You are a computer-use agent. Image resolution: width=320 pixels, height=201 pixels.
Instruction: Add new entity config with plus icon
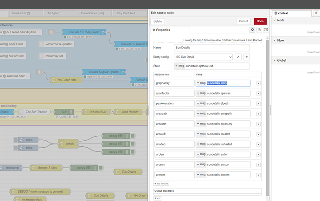pyautogui.click(x=247, y=57)
